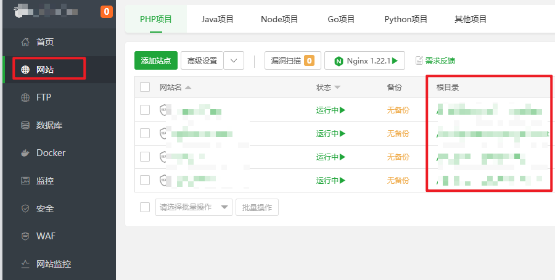Click the globe icon beside 网站

(25, 70)
